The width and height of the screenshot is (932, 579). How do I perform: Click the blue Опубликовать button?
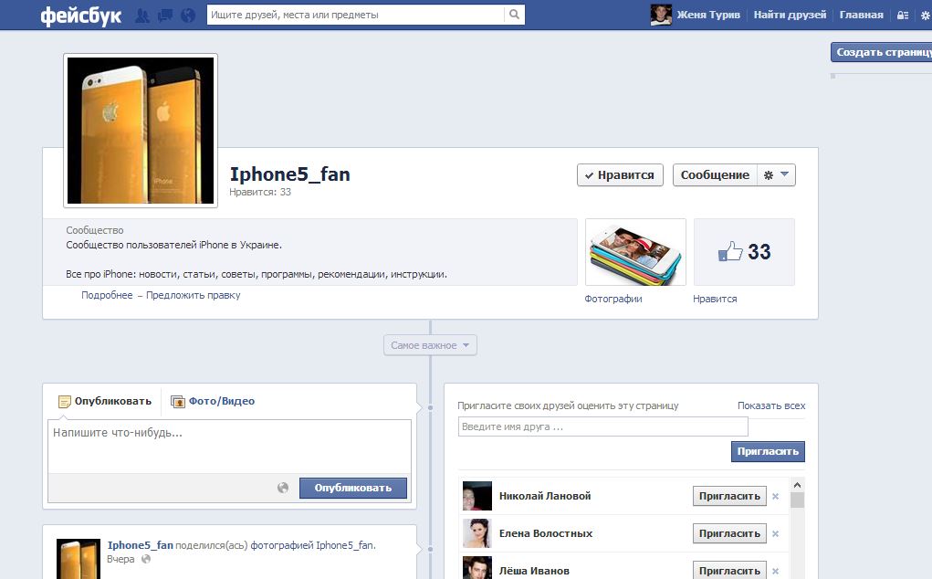point(353,488)
